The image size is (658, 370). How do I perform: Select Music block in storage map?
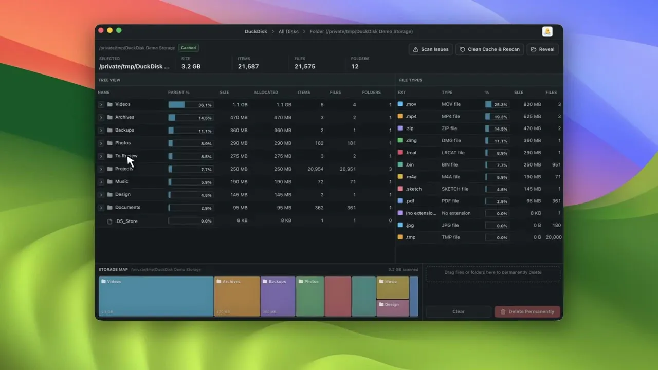[x=393, y=288]
